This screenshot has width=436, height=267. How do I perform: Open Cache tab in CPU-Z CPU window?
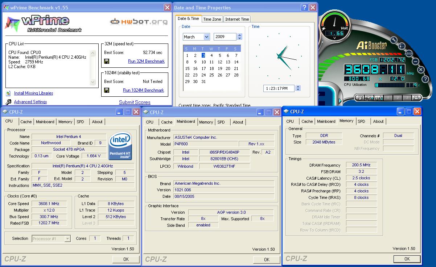[x=26, y=122]
